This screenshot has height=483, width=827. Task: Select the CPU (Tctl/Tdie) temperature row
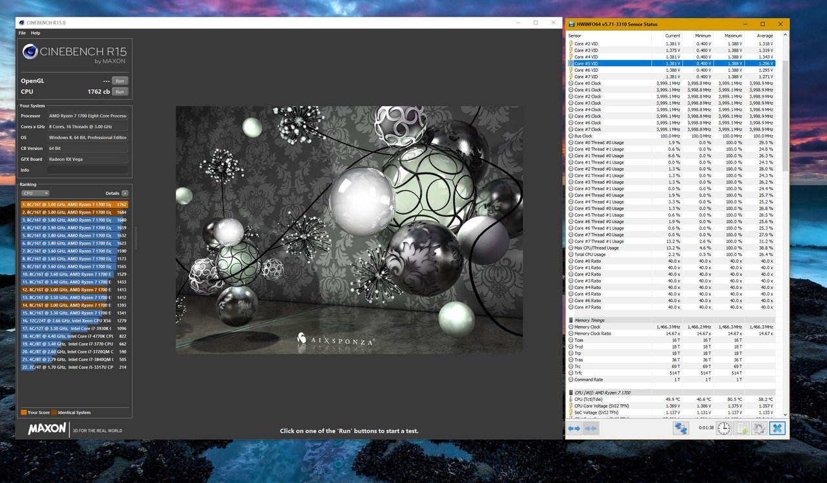[672, 399]
